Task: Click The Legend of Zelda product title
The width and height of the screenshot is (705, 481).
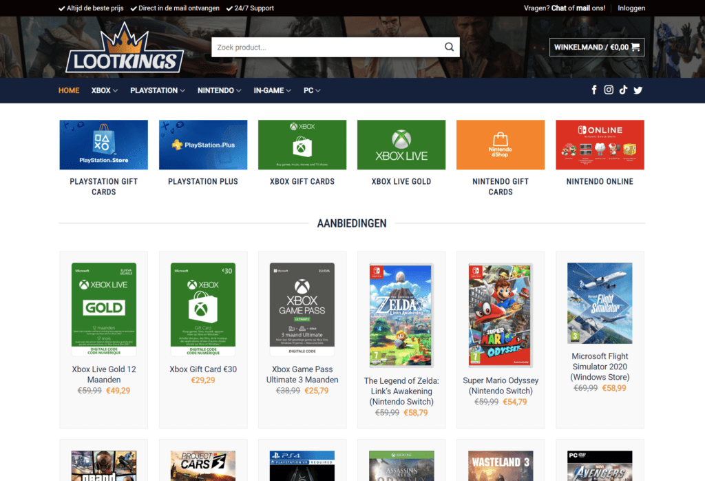Action: (401, 391)
